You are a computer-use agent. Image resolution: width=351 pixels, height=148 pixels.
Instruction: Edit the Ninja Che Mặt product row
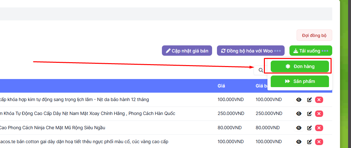pyautogui.click(x=309, y=128)
